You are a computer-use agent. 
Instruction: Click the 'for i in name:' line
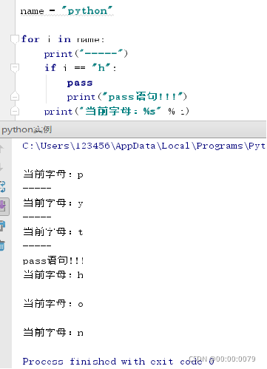[x=63, y=39]
